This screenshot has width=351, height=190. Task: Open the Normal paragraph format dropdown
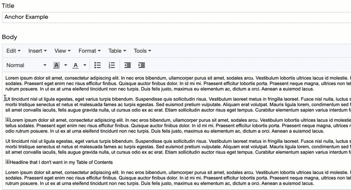click(26, 65)
